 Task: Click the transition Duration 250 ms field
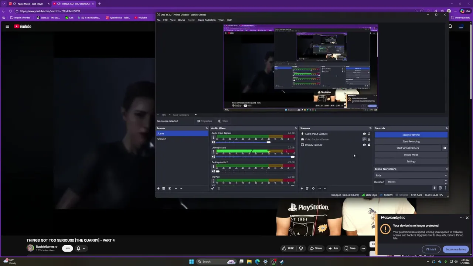pos(414,182)
